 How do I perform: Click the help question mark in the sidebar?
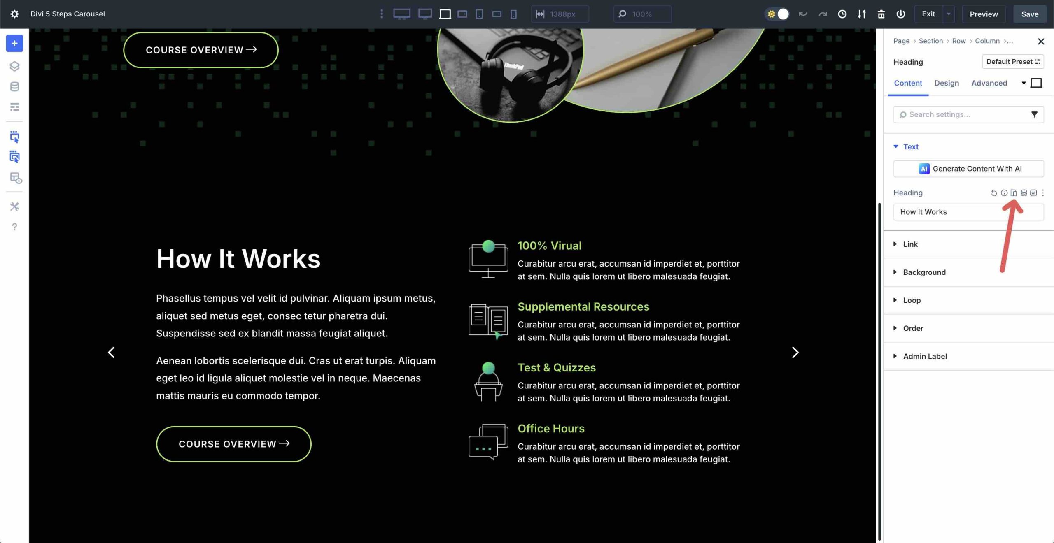point(14,226)
